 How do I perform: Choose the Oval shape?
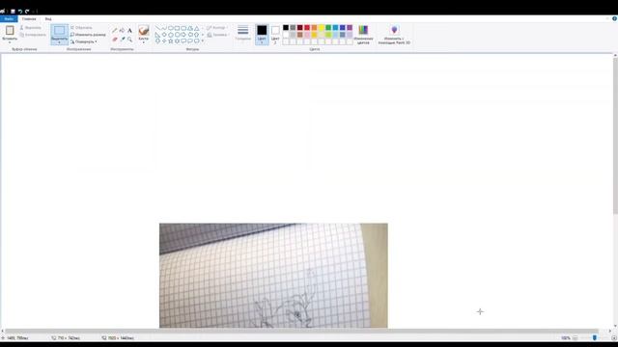click(x=171, y=28)
